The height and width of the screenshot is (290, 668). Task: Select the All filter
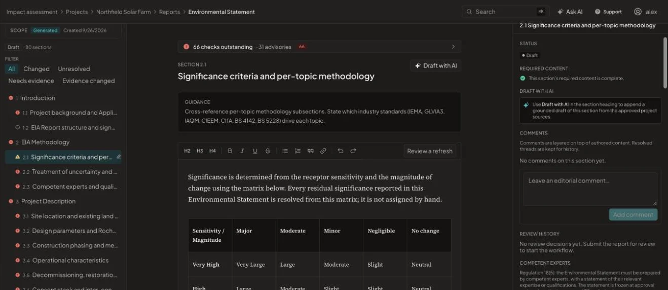click(12, 69)
